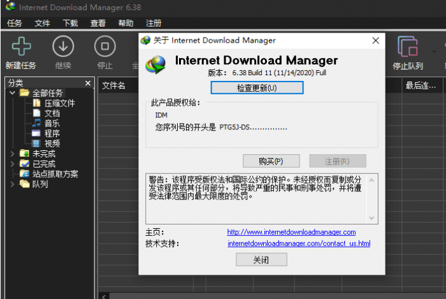Click the 停止队列 toolbar icon
The image size is (446, 299).
click(x=408, y=47)
